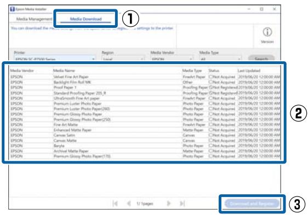Image resolution: width=308 pixels, height=215 pixels.
Task: Open the Region dropdown
Action: 123,59
